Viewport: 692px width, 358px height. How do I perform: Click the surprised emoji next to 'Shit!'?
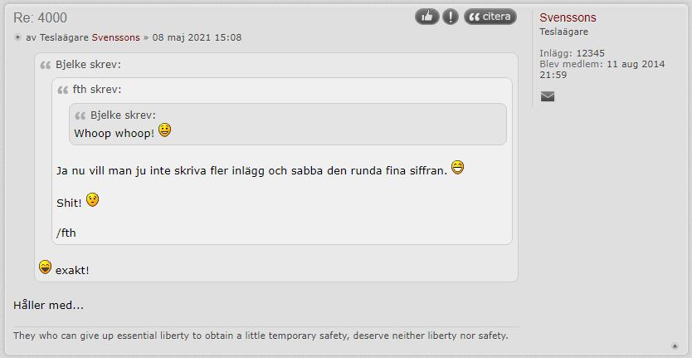tap(92, 200)
